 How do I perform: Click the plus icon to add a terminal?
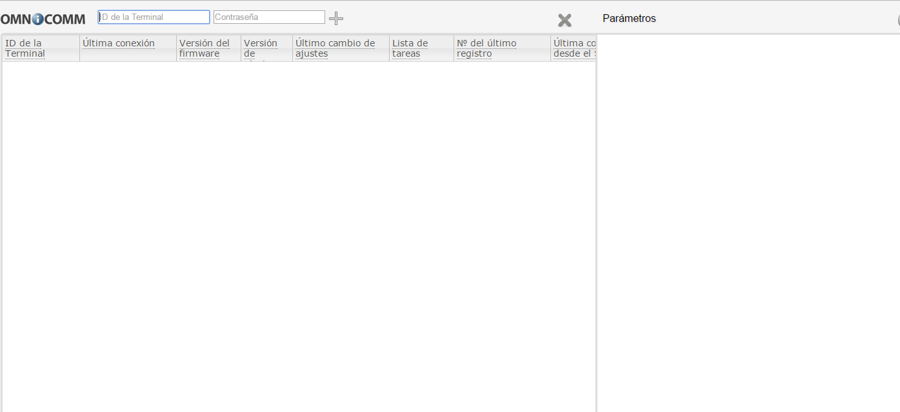click(335, 18)
